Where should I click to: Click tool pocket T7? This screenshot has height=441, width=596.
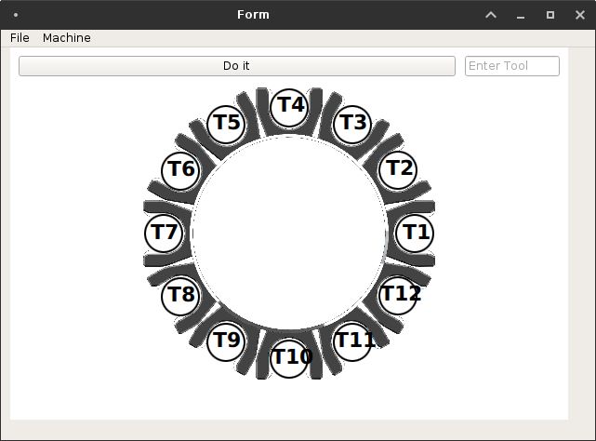tap(164, 233)
